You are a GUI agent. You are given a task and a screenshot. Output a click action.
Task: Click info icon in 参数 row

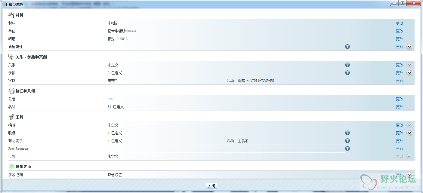[x=347, y=73]
